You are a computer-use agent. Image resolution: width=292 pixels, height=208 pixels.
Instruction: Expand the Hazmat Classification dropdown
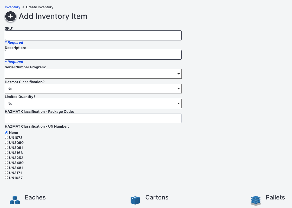click(93, 89)
